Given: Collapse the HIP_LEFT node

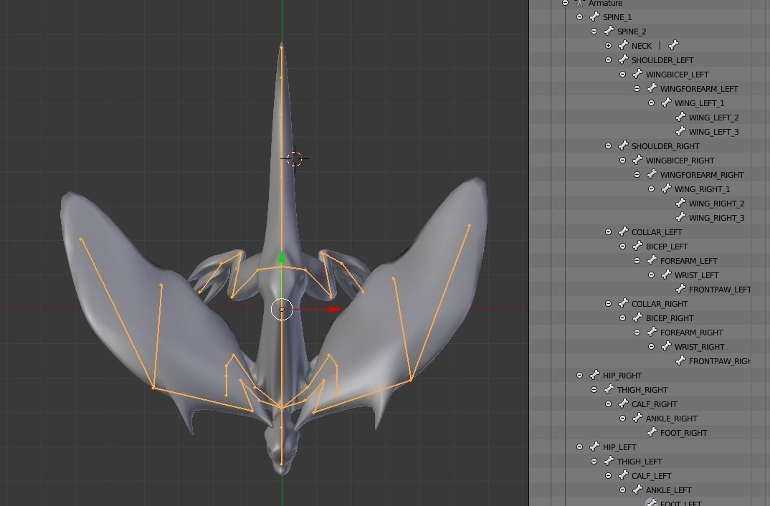Looking at the screenshot, I should point(580,447).
